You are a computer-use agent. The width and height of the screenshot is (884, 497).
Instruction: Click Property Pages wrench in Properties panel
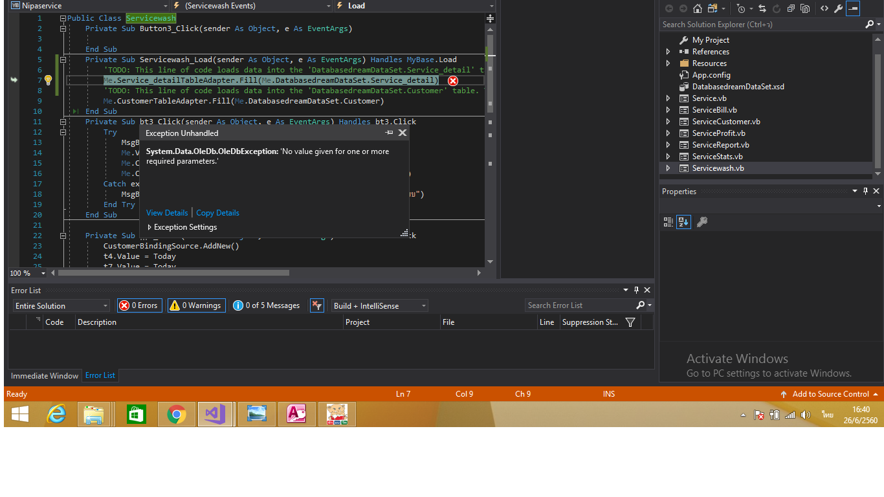coord(702,222)
